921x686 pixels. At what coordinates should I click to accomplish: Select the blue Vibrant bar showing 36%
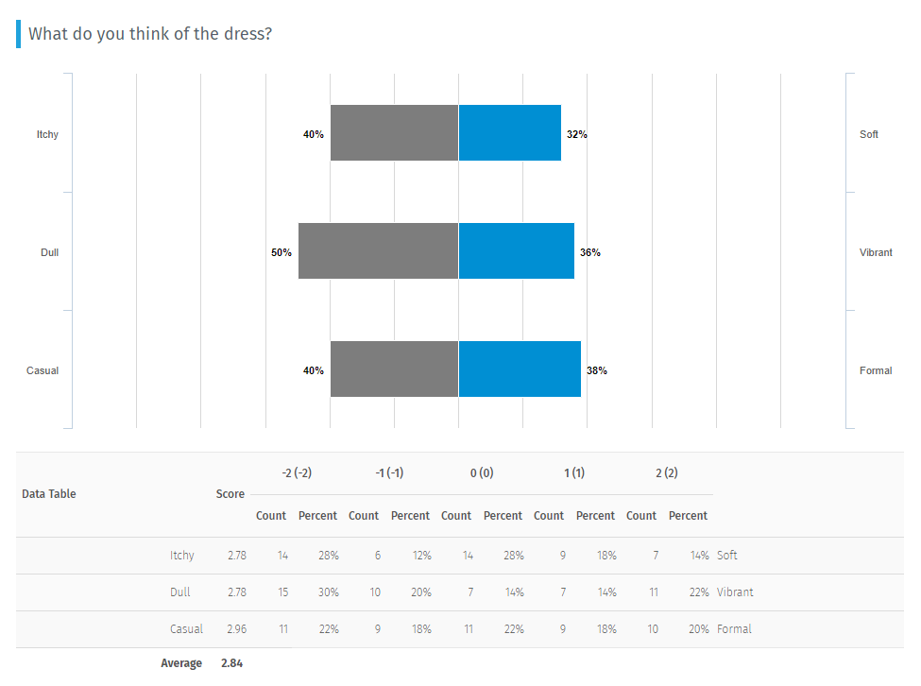click(516, 251)
